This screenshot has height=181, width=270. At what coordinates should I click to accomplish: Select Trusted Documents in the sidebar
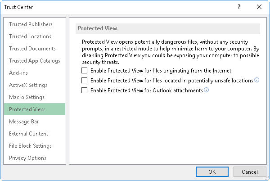coord(32,49)
